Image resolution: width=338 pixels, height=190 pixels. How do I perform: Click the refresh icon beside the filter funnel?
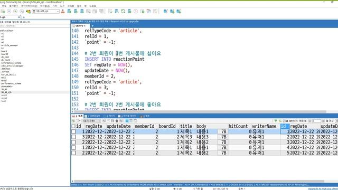(280, 121)
